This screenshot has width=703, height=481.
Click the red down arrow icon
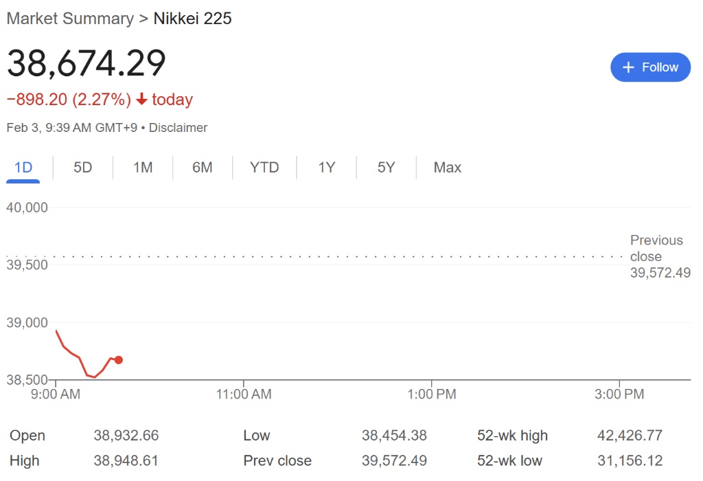coord(141,99)
